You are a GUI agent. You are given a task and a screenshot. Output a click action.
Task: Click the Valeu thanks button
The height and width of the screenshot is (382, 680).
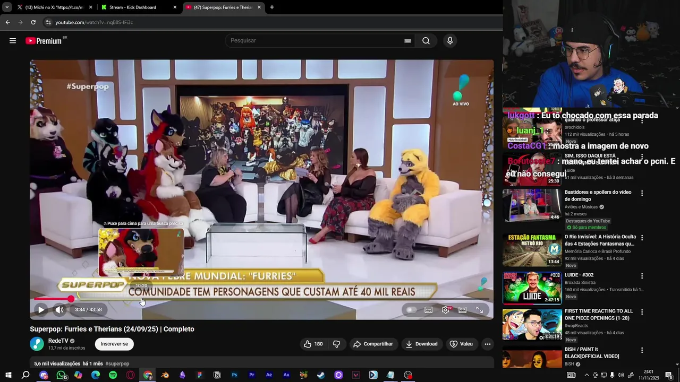461,344
